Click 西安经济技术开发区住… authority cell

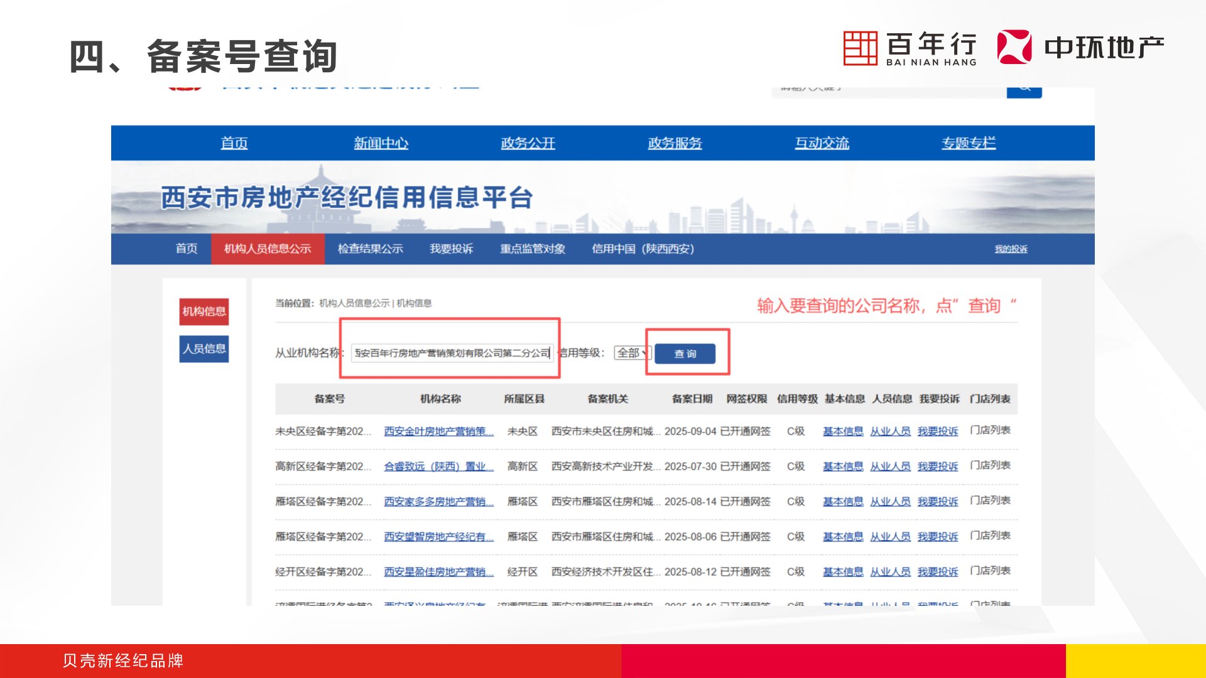606,572
